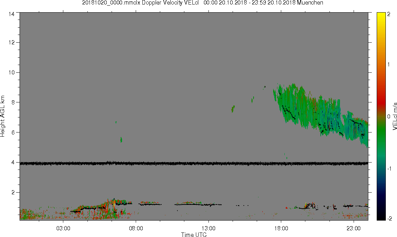Click the 8 km height tick label
Viewport: 397px width, 237px height.
coord(13,102)
